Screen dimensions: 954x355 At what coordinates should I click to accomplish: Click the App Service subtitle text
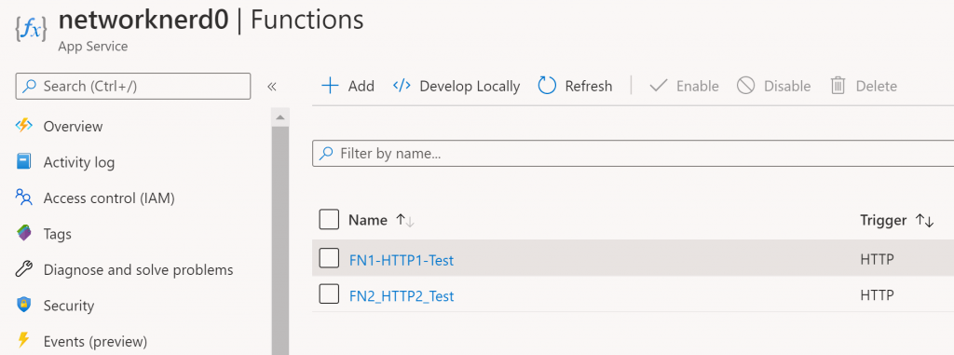point(92,47)
